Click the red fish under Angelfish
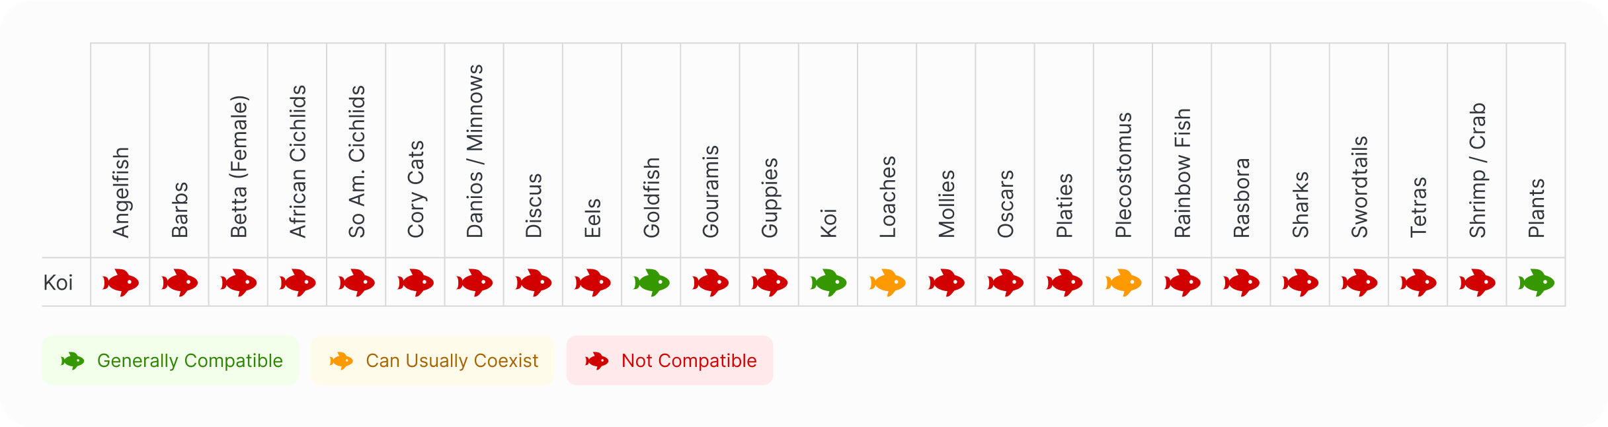 [x=120, y=282]
